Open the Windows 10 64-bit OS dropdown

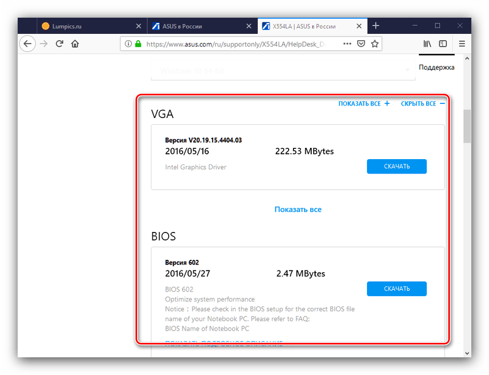(x=283, y=70)
